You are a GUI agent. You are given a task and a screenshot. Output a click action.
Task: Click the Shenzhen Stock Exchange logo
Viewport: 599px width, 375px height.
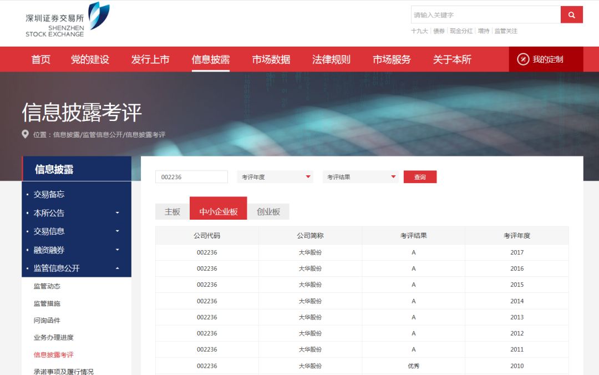(68, 20)
